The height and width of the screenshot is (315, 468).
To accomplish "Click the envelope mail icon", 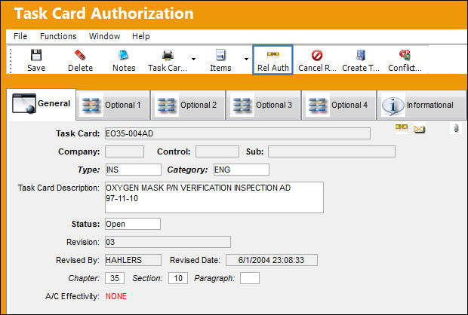I will point(419,129).
